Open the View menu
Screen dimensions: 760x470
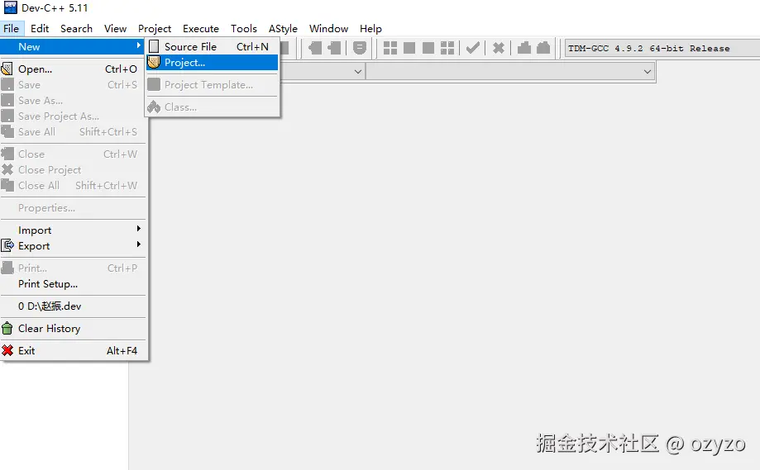click(x=115, y=29)
